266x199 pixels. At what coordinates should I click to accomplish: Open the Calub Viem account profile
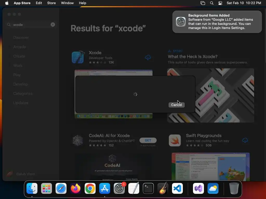21,174
